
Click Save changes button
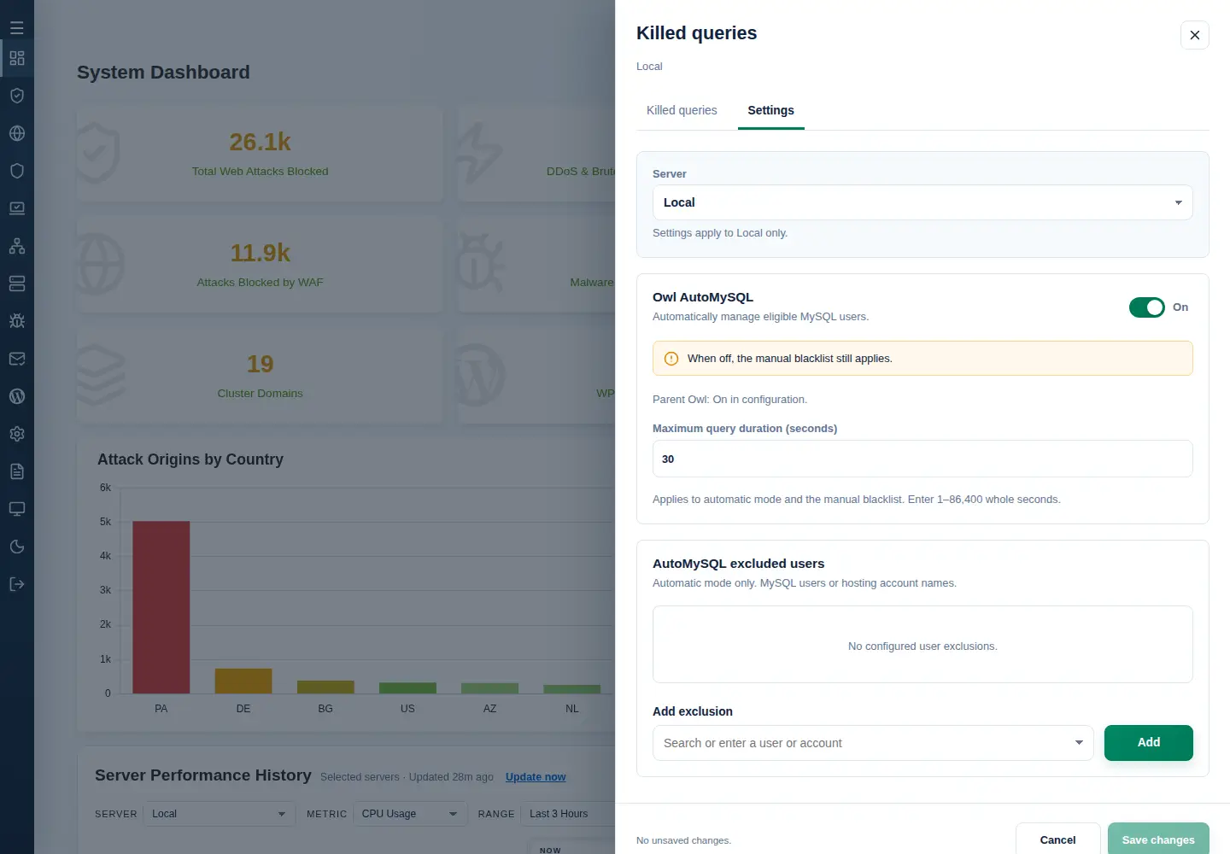tap(1158, 839)
